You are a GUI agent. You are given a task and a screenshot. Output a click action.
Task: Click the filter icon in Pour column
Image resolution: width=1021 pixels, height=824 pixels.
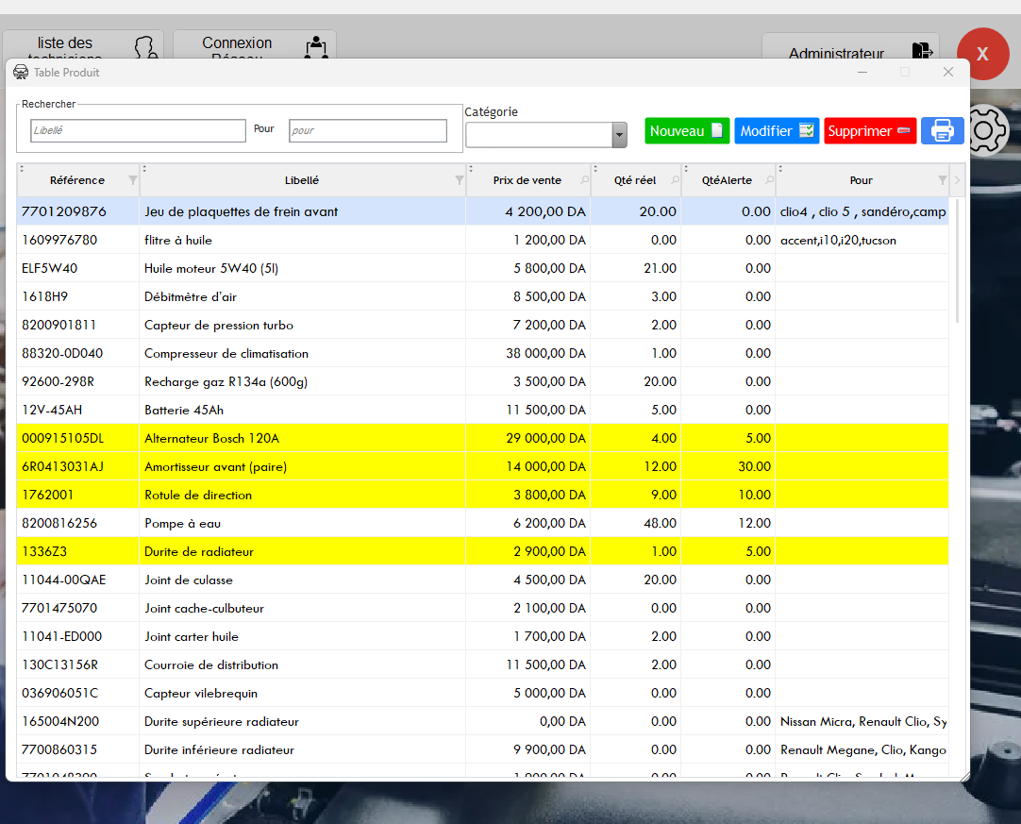pos(942,180)
